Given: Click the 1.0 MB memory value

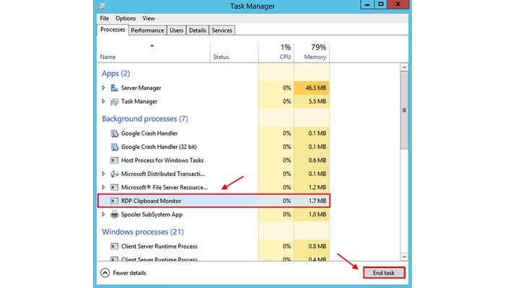Looking at the screenshot, I should tap(317, 215).
